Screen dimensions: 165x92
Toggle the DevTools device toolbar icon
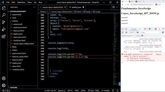[x=126, y=29]
